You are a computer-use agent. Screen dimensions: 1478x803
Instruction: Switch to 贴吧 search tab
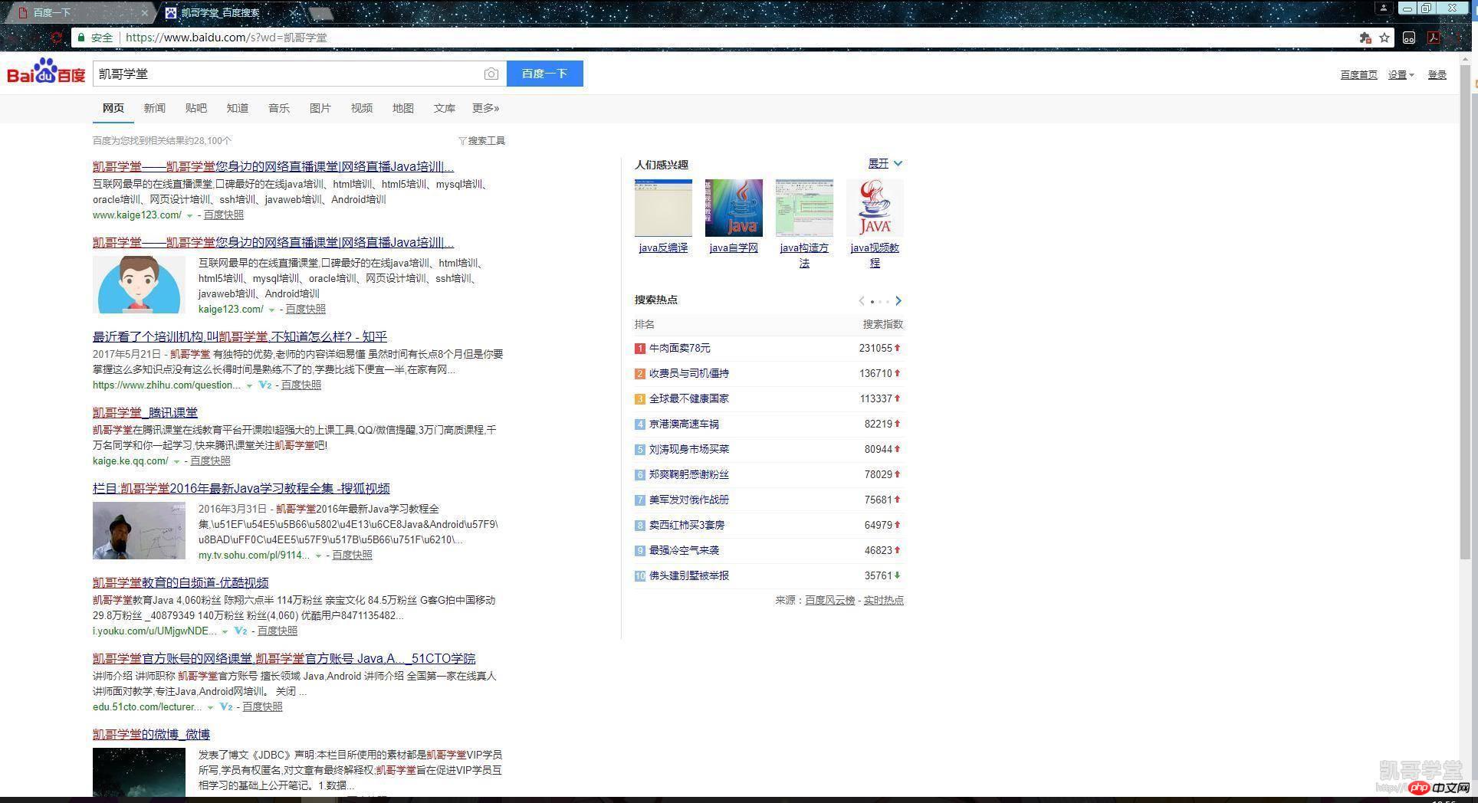pos(196,108)
